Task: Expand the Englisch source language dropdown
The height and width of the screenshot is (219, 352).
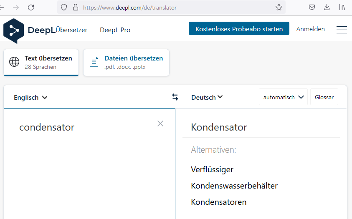Action: 30,98
